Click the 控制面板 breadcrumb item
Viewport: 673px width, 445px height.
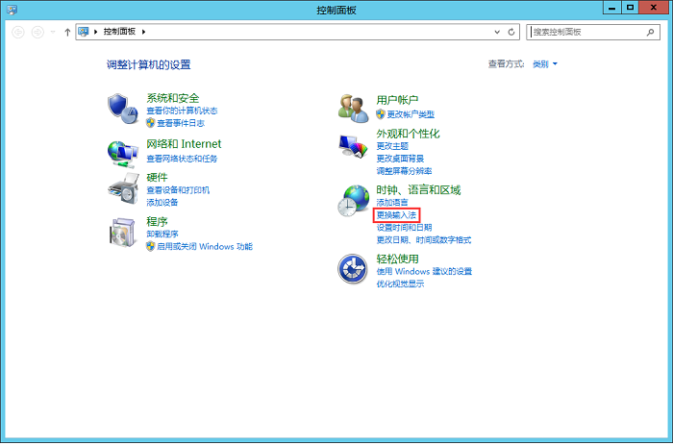tap(119, 32)
